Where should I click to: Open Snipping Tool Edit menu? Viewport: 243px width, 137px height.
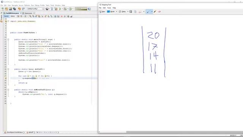pyautogui.click(x=104, y=8)
